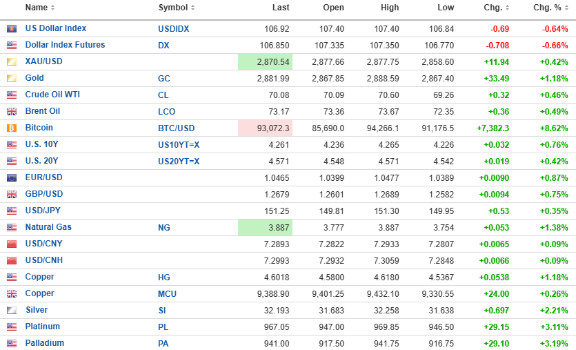This screenshot has height=350, width=576.
Task: Click the UK flag icon beside GBP/USD
Action: click(12, 195)
